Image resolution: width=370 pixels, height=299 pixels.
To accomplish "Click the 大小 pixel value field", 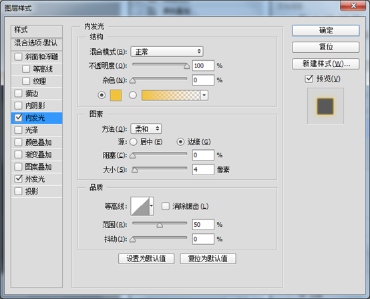I will (x=203, y=169).
